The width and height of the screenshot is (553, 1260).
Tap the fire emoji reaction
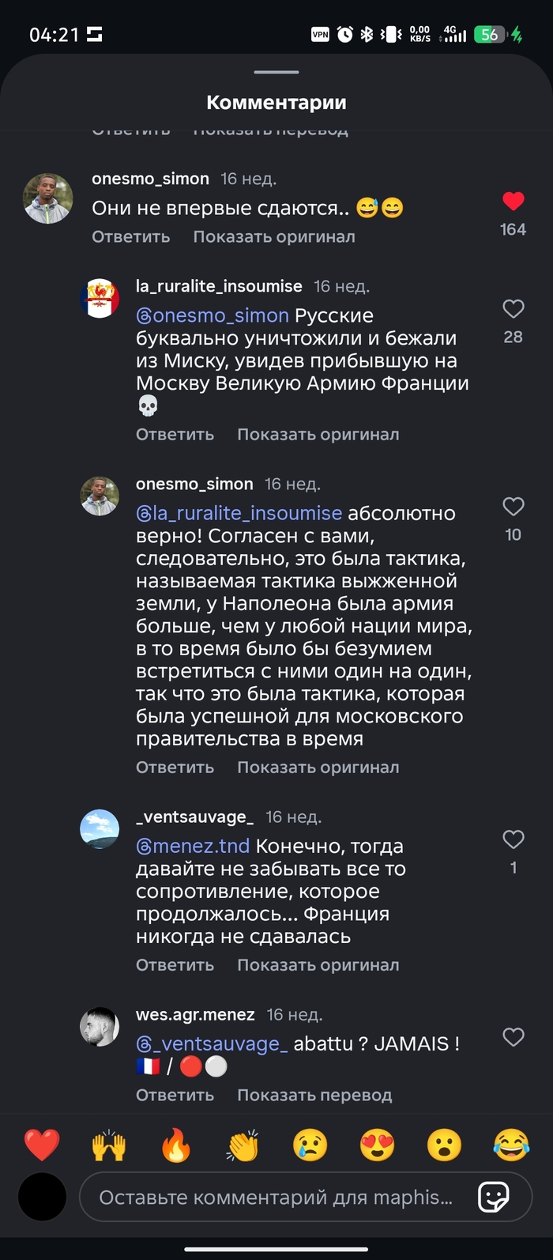(x=176, y=1145)
